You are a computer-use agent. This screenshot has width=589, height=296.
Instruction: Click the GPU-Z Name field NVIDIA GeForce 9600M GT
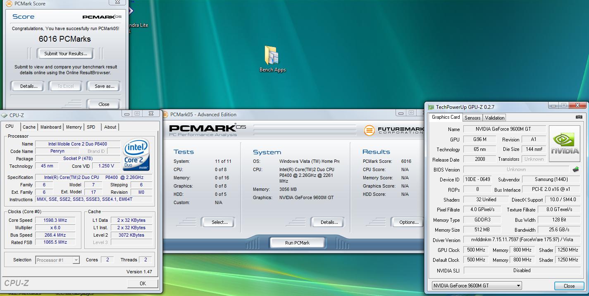click(x=505, y=129)
